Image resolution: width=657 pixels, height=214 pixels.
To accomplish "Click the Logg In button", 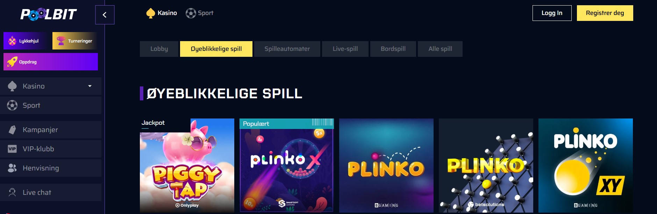I will click(552, 13).
